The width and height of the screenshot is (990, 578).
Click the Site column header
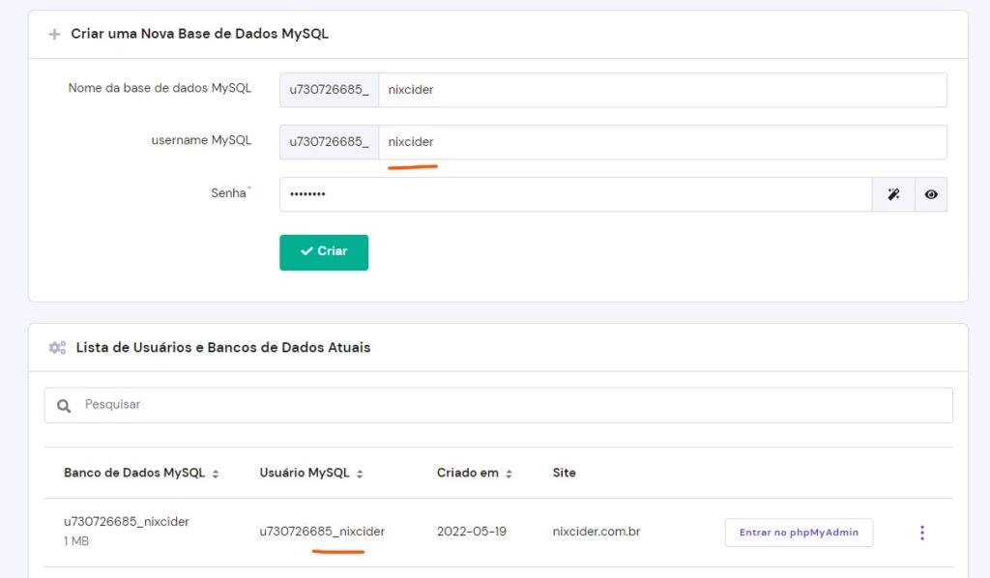564,473
